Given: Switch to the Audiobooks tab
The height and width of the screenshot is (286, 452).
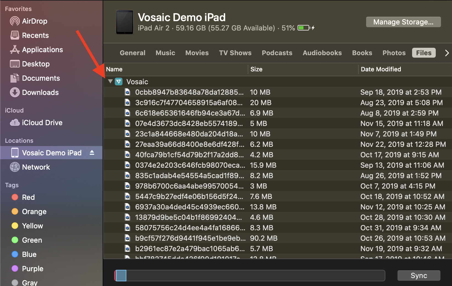Looking at the screenshot, I should (x=322, y=53).
